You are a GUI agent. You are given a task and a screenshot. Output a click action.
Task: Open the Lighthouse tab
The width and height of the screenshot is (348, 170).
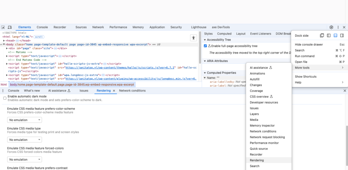199,27
